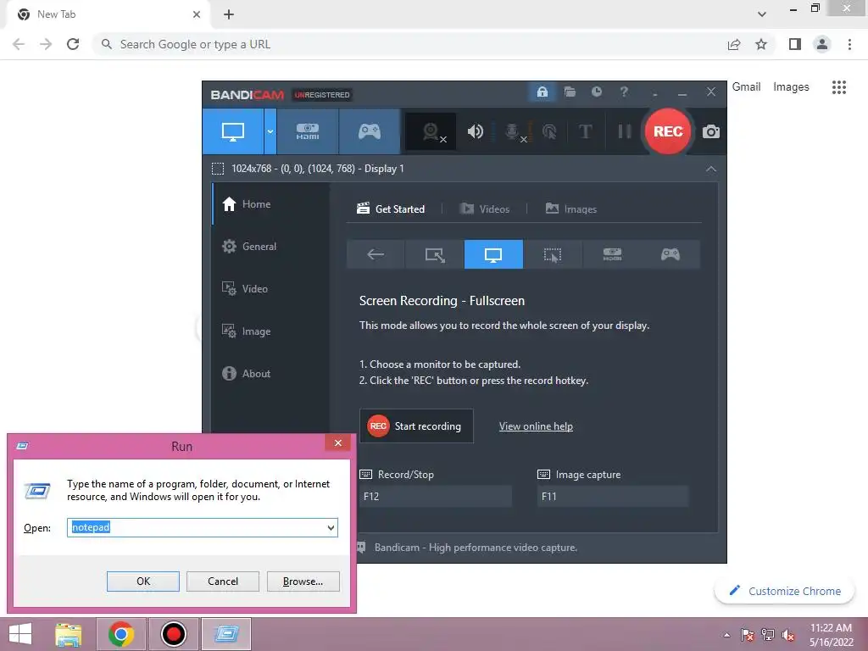Switch to the Images tab
868x651 pixels.
[x=571, y=209]
